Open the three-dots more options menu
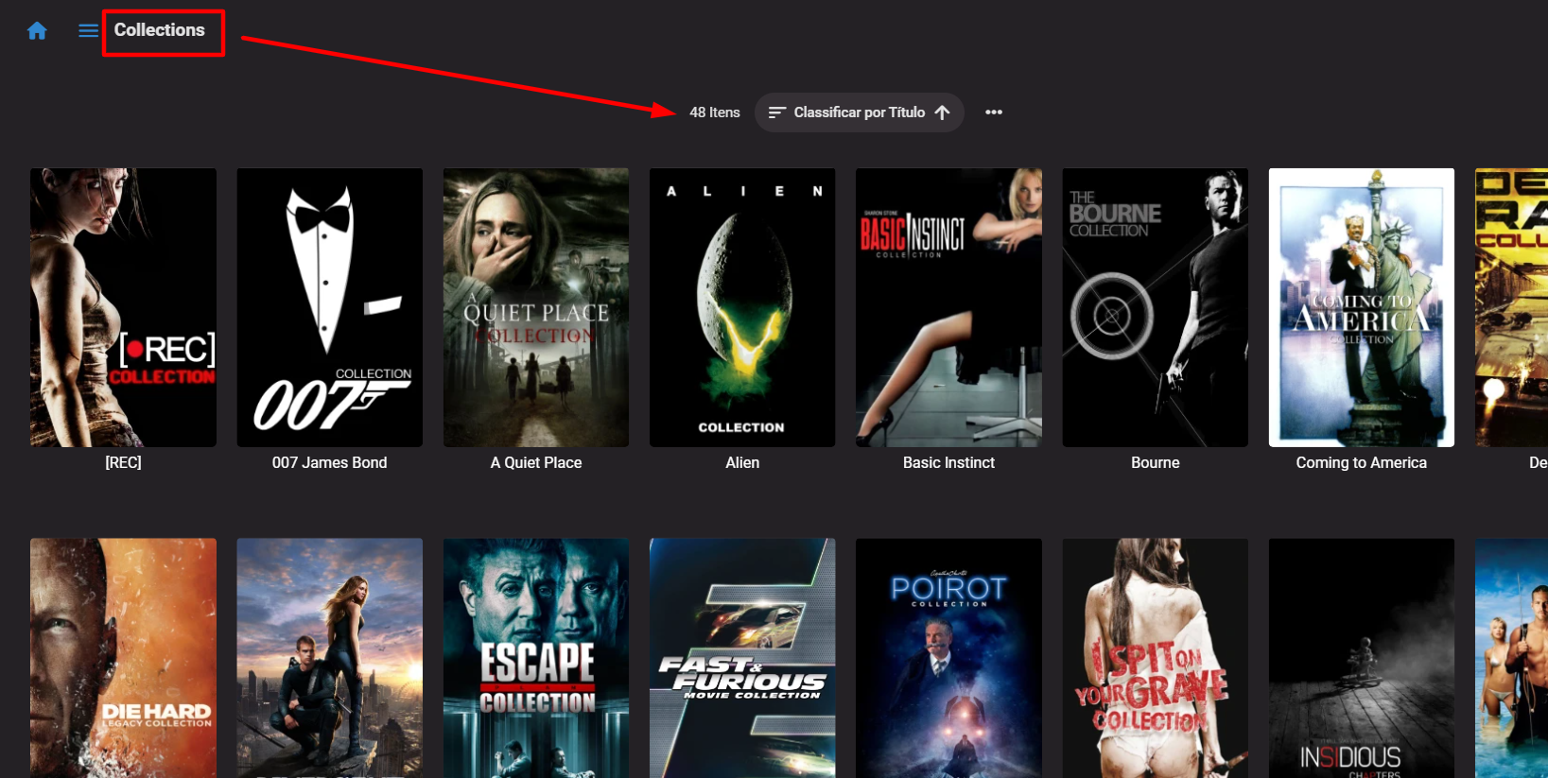The height and width of the screenshot is (778, 1548). (x=994, y=112)
